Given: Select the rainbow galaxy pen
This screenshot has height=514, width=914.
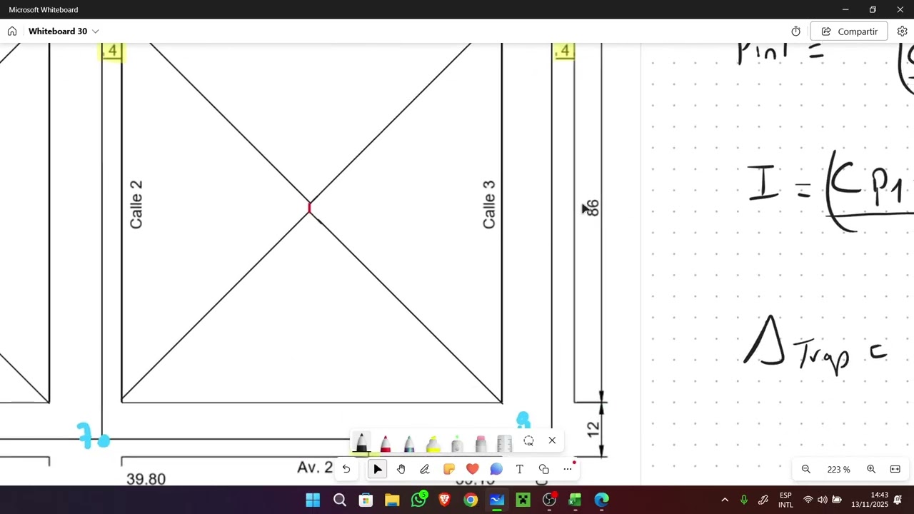Looking at the screenshot, I should 409,443.
